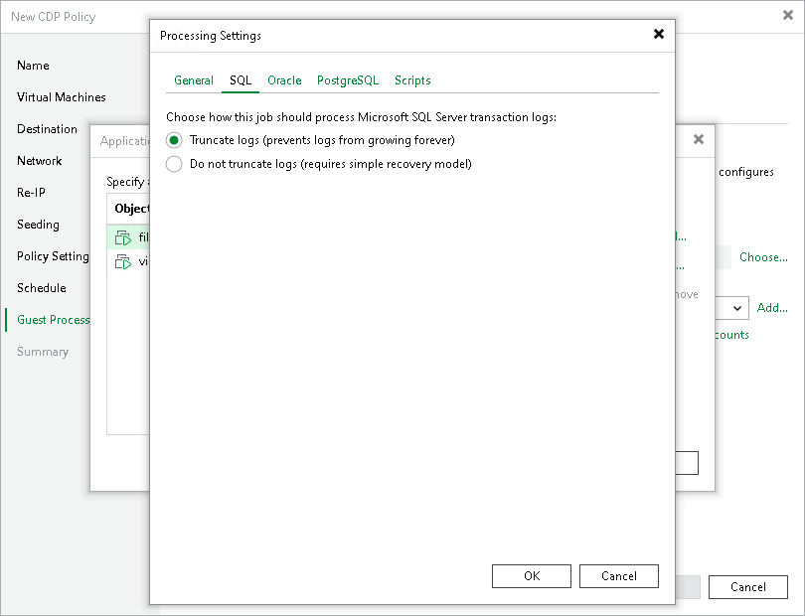
Task: Open the Re-IP wizard step
Action: coord(31,193)
